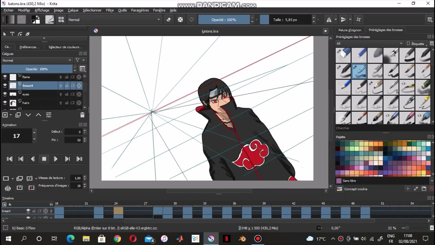435x245 pixels.
Task: Toggle eraser mode
Action: [x=169, y=20]
